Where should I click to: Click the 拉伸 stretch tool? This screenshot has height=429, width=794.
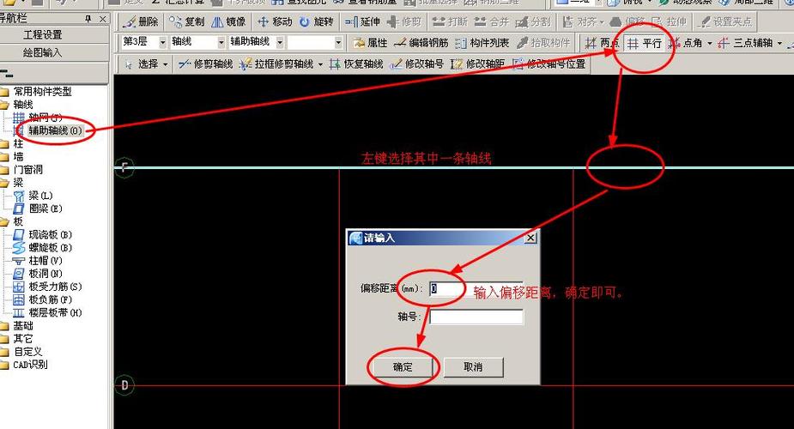669,21
